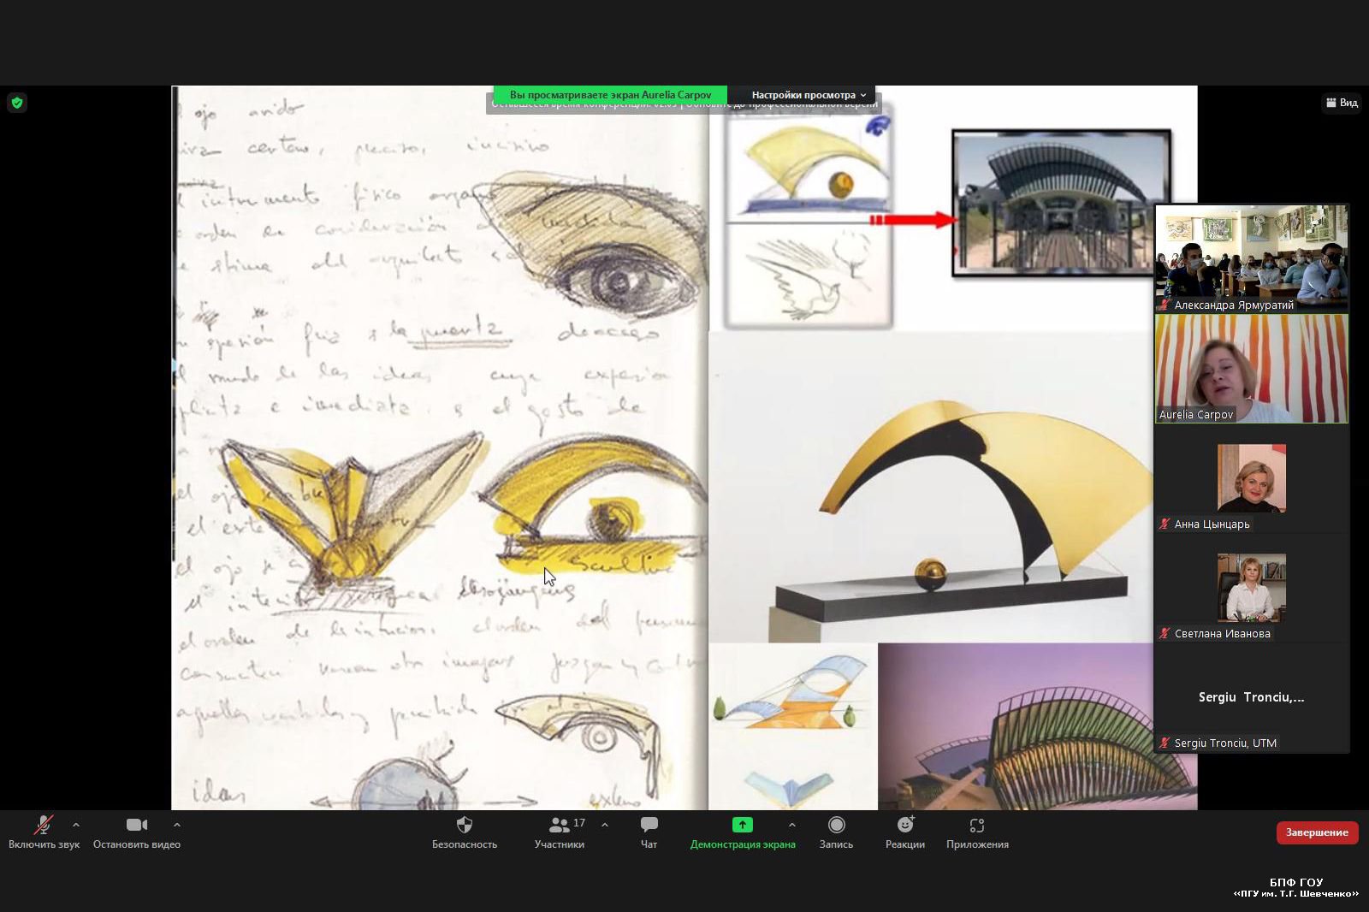This screenshot has width=1369, height=912.
Task: Expand audio options arrow beside microphone
Action: [76, 825]
